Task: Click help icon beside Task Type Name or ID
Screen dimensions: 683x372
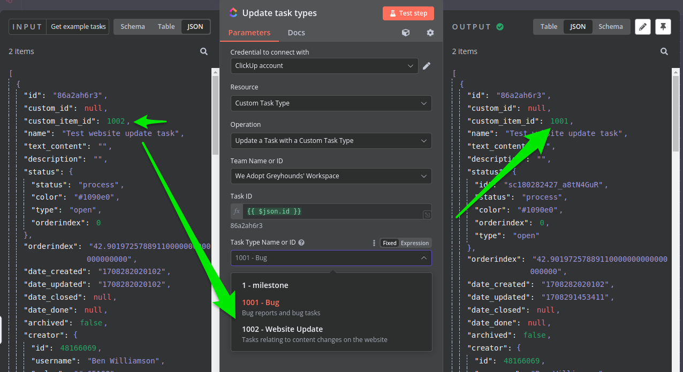Action: [x=301, y=242]
